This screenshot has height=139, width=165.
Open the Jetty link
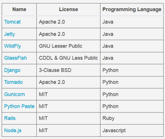click(9, 34)
